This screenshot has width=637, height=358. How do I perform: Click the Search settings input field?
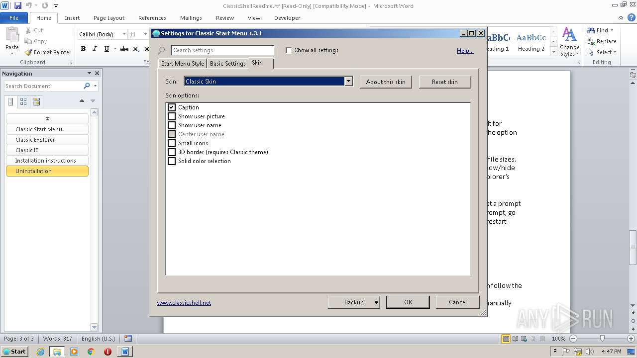[x=222, y=50]
